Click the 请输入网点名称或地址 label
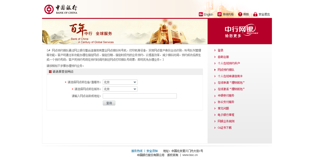Screen dimensions: 314x161 86,96
